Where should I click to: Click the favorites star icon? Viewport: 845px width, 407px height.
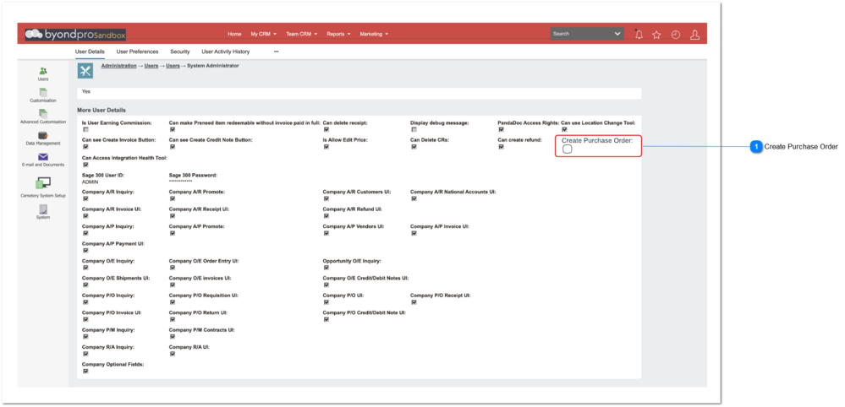(x=656, y=35)
